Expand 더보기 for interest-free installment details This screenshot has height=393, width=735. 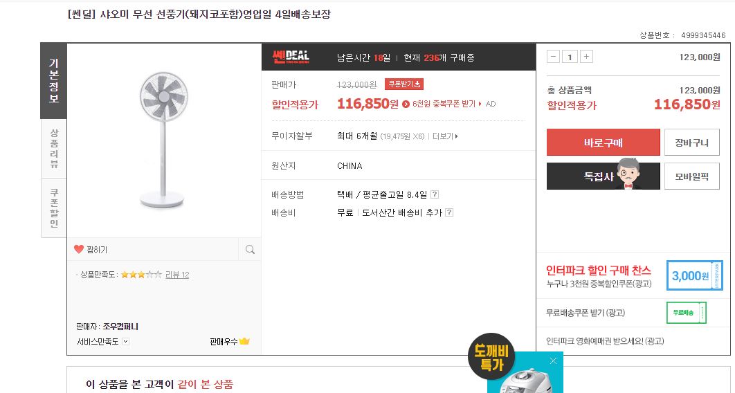pyautogui.click(x=445, y=136)
